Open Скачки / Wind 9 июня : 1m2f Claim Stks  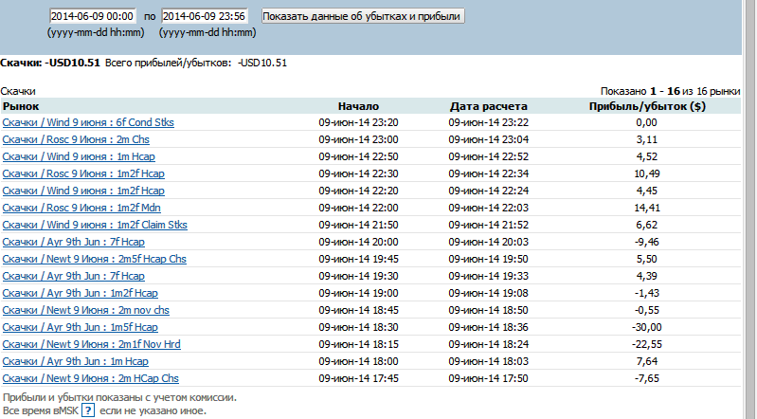[x=95, y=225]
